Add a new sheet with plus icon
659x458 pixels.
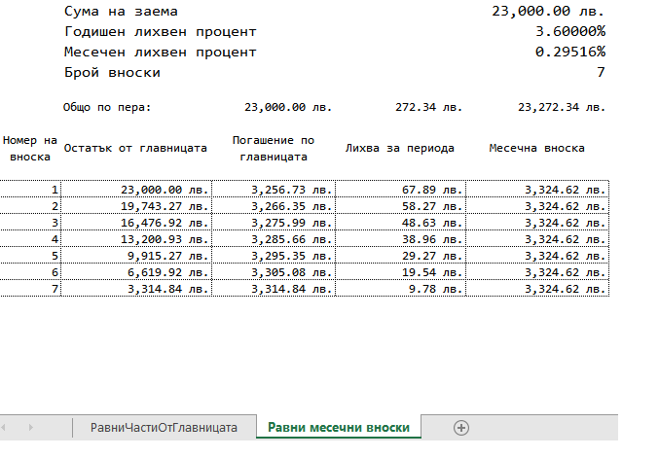(461, 428)
